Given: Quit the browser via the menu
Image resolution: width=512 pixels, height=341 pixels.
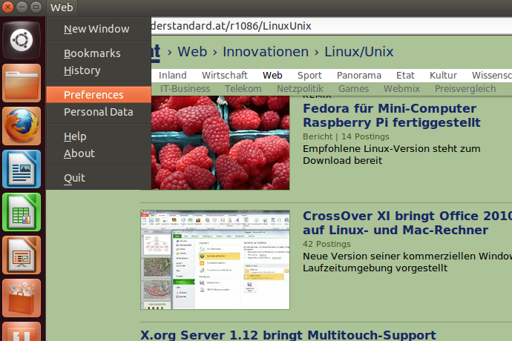Looking at the screenshot, I should [74, 178].
